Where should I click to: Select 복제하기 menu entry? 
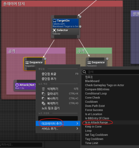pos(58,103)
